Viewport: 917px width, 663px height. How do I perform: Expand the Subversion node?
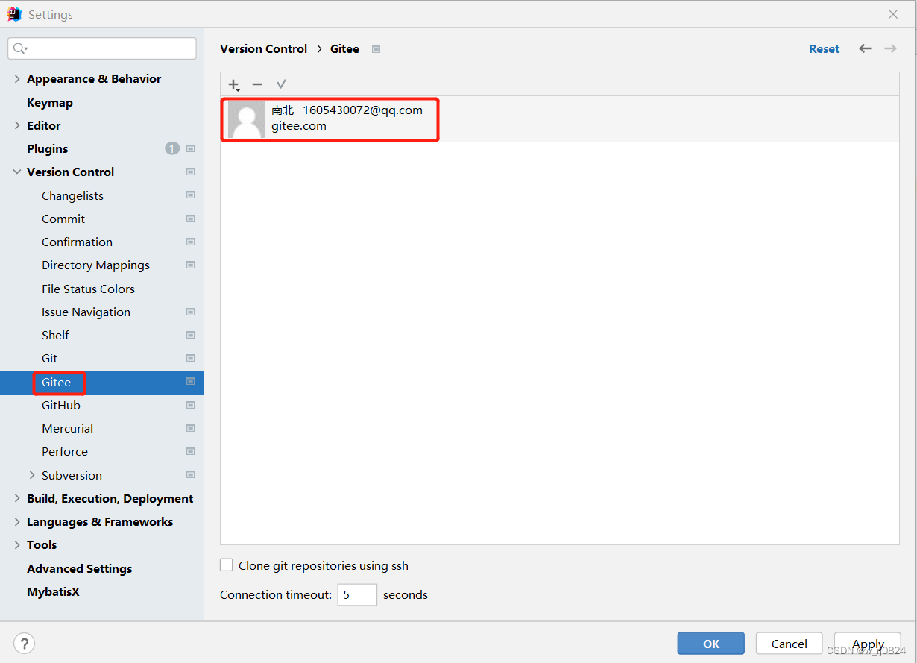tap(32, 475)
